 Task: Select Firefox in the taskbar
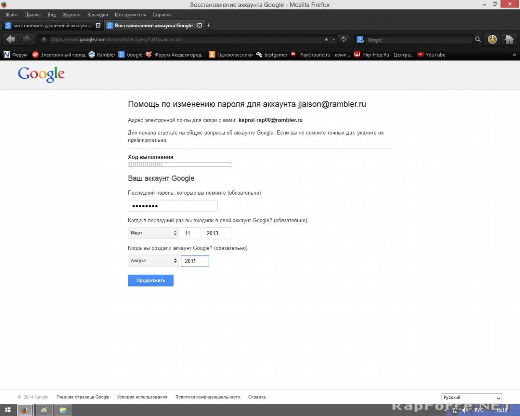(x=25, y=410)
